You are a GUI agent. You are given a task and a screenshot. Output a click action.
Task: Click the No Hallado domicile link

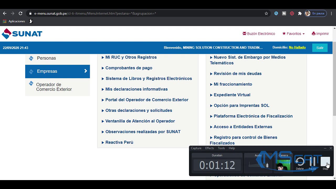297,48
